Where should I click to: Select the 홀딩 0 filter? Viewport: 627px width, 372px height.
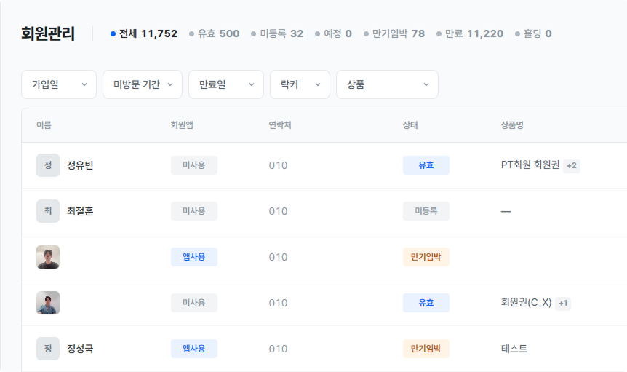pyautogui.click(x=533, y=33)
